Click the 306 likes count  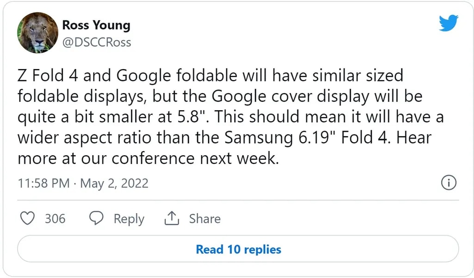pos(55,218)
